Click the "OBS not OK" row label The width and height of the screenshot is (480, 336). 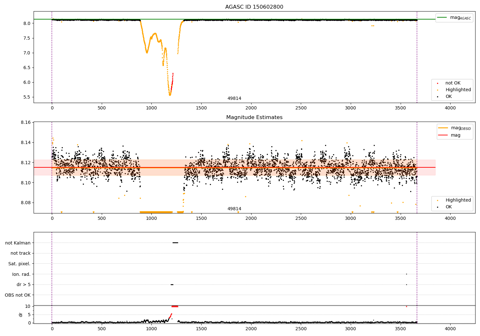[18, 295]
